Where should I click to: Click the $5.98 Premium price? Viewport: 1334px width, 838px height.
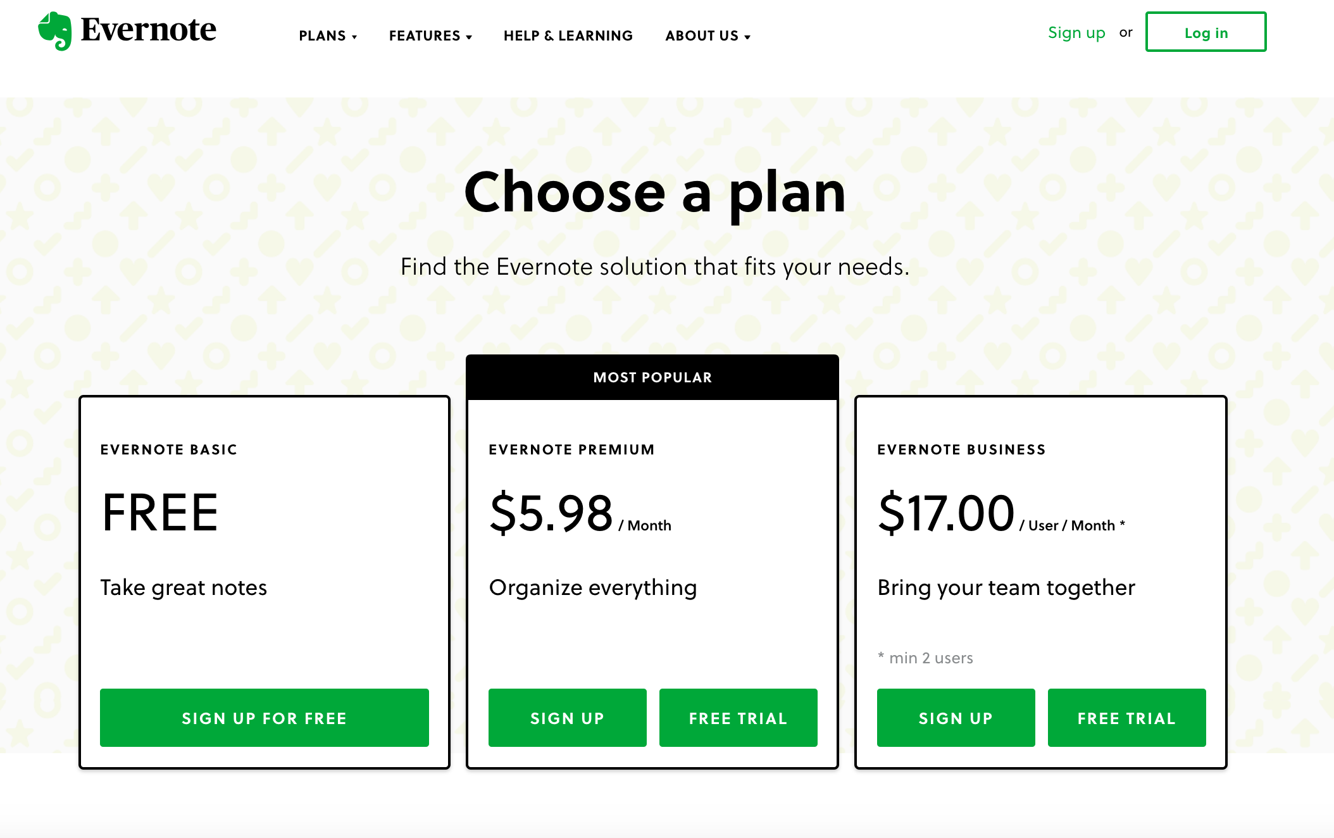point(552,513)
